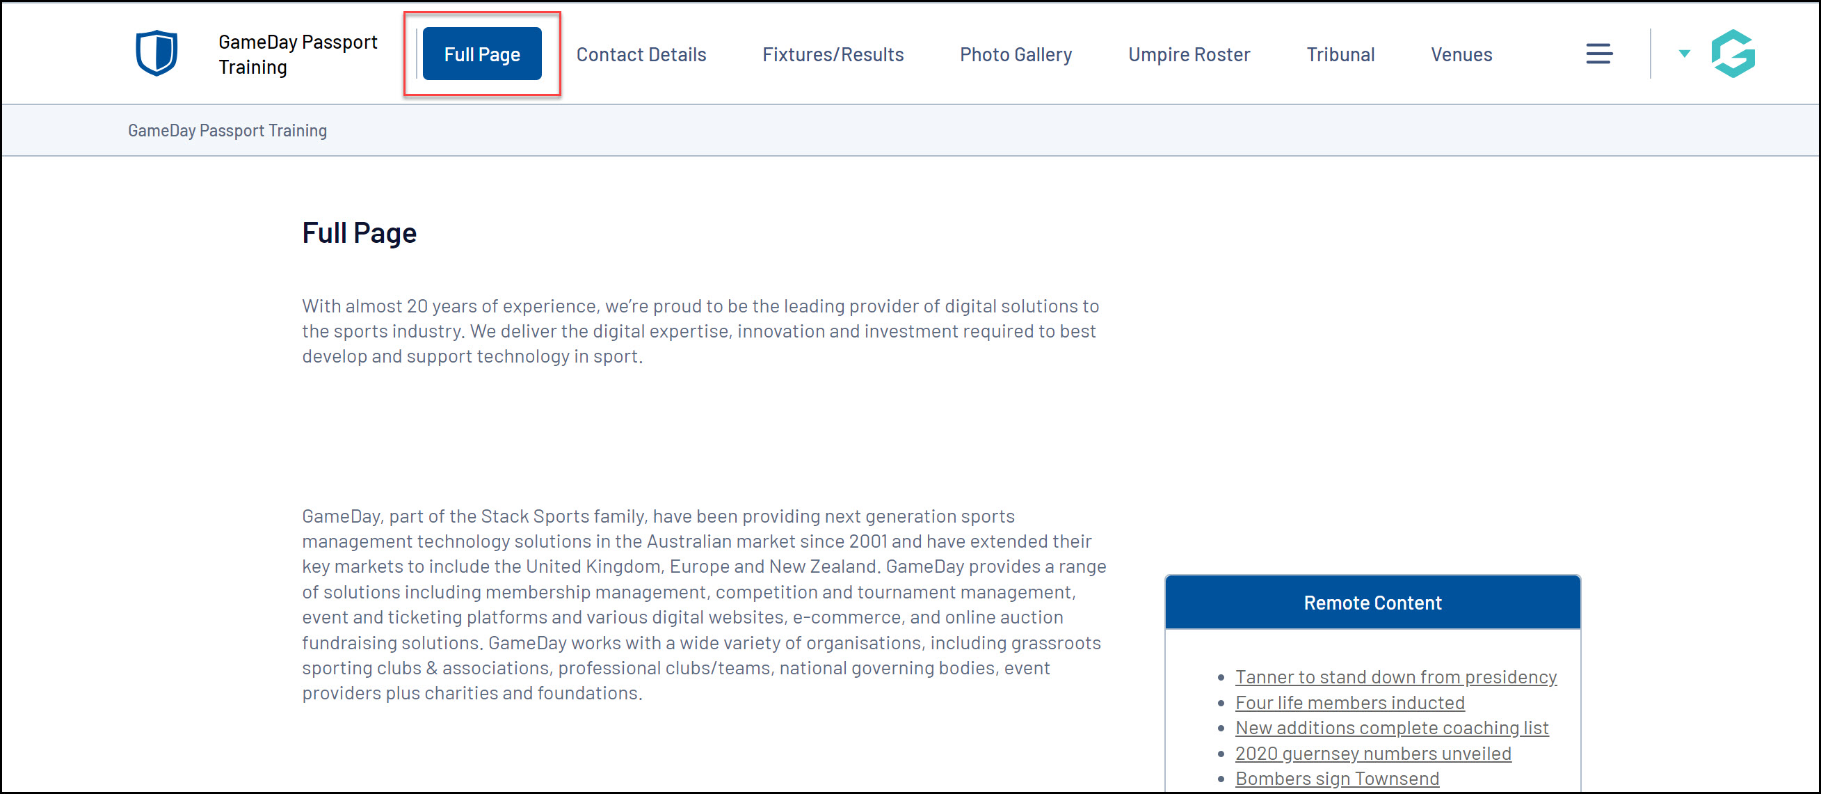1821x794 pixels.
Task: Open the Photo Gallery tab
Action: tap(1015, 54)
